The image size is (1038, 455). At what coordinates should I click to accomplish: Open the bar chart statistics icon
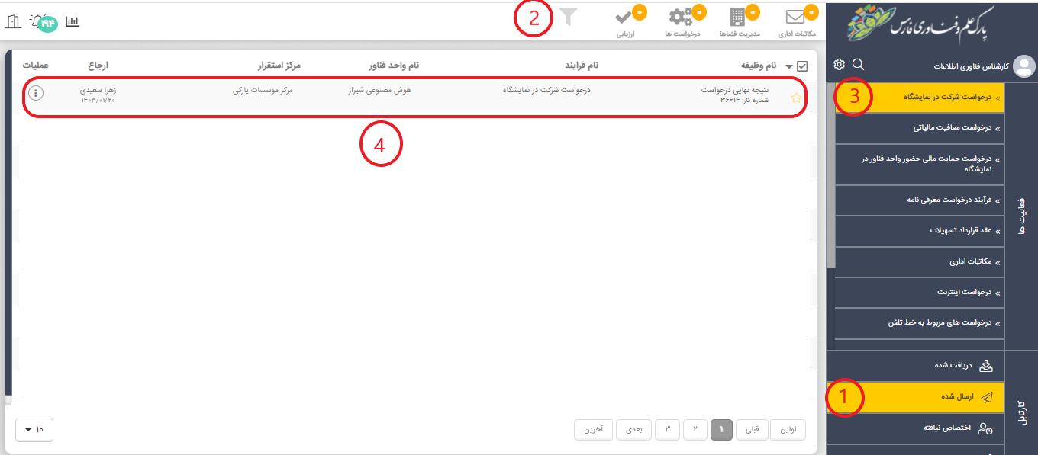coord(73,21)
